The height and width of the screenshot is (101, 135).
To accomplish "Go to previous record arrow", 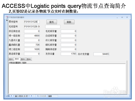I will pos(14,96).
